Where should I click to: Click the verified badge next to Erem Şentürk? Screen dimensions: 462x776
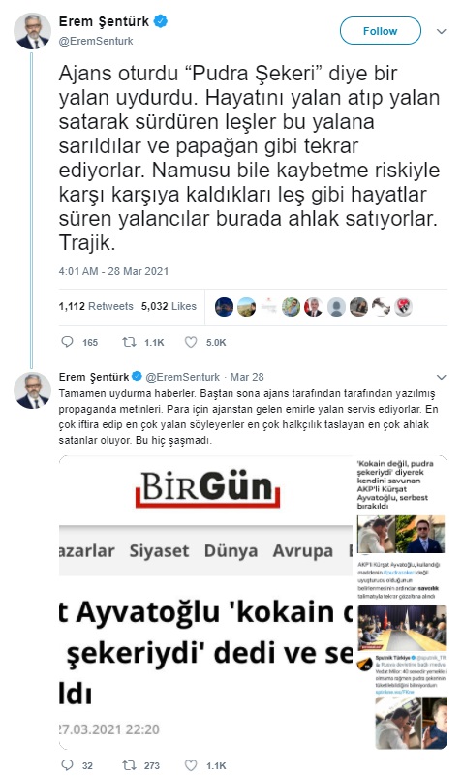click(x=161, y=21)
